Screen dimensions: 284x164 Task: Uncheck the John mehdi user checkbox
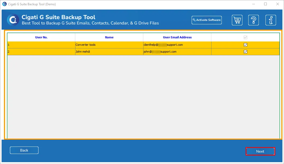[245, 52]
